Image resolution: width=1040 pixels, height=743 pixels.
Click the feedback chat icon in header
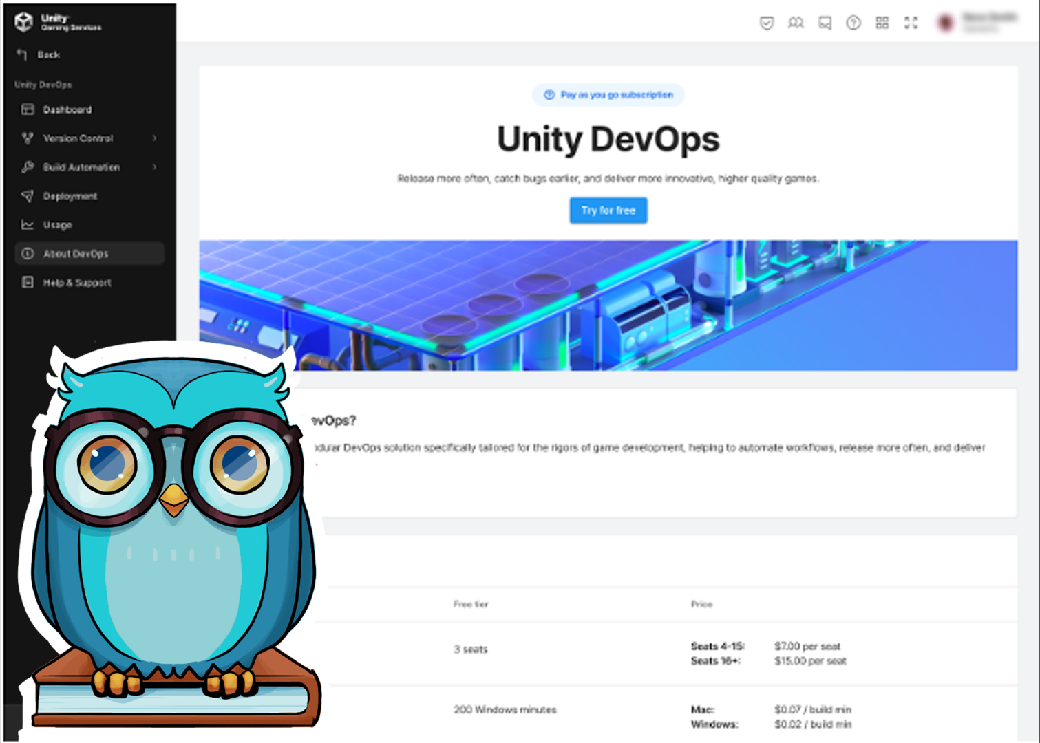[825, 23]
